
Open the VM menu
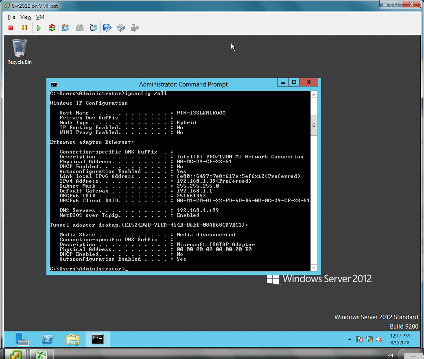coord(40,17)
